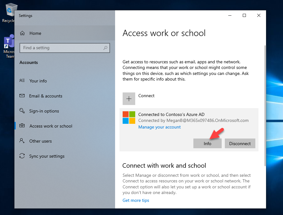The width and height of the screenshot is (283, 215).
Task: Select the Microsoft Teams desktop shortcut
Action: [9, 46]
